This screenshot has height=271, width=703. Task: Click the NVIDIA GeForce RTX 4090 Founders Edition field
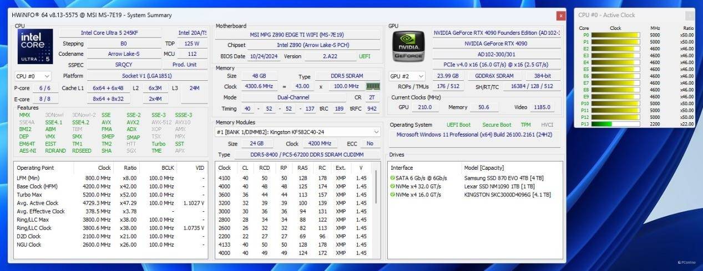(x=497, y=33)
